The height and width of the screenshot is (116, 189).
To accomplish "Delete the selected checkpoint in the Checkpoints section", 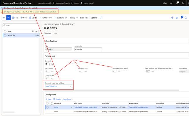I will click(57, 99).
